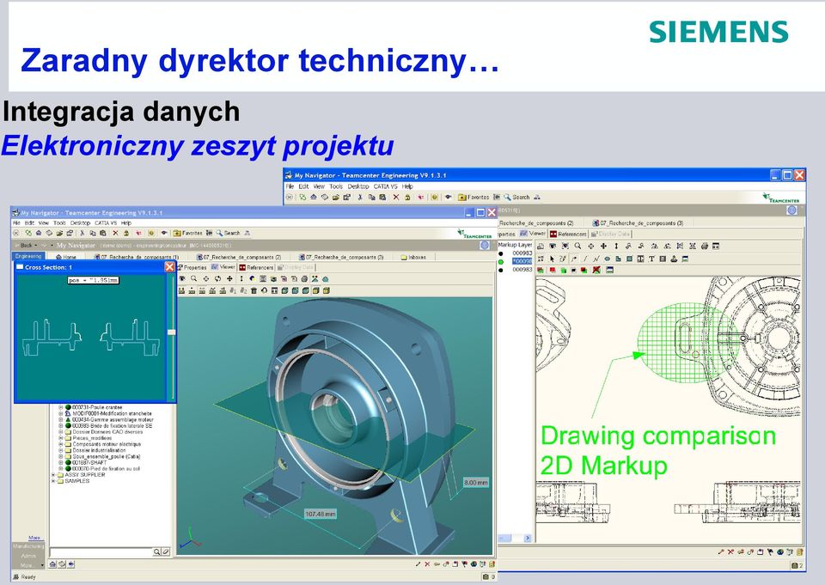Click the blue back arrow icon below the tree
This screenshot has height=585, width=825.
[x=71, y=564]
